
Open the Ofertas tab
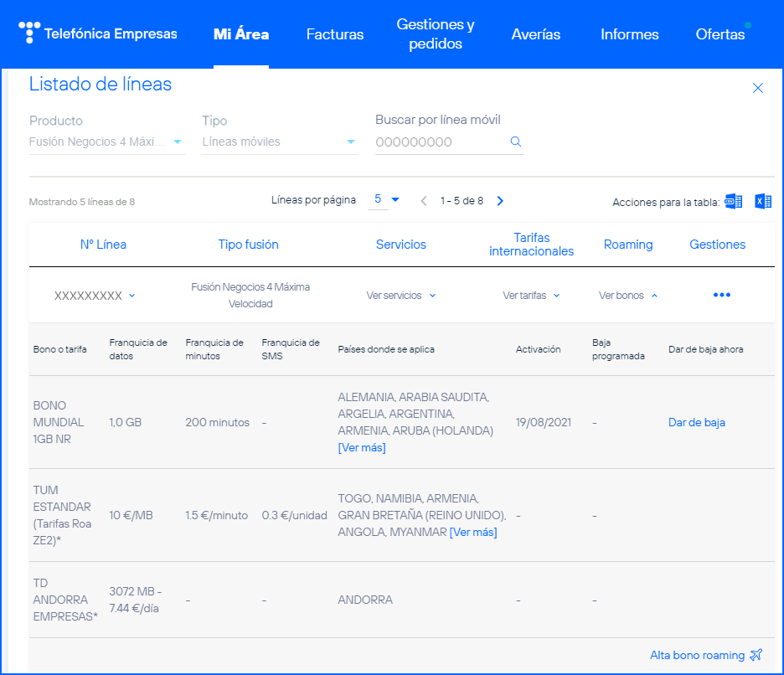click(x=720, y=34)
